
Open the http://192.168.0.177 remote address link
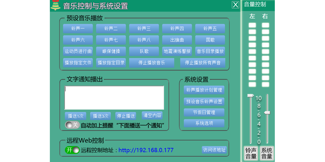[146, 150]
